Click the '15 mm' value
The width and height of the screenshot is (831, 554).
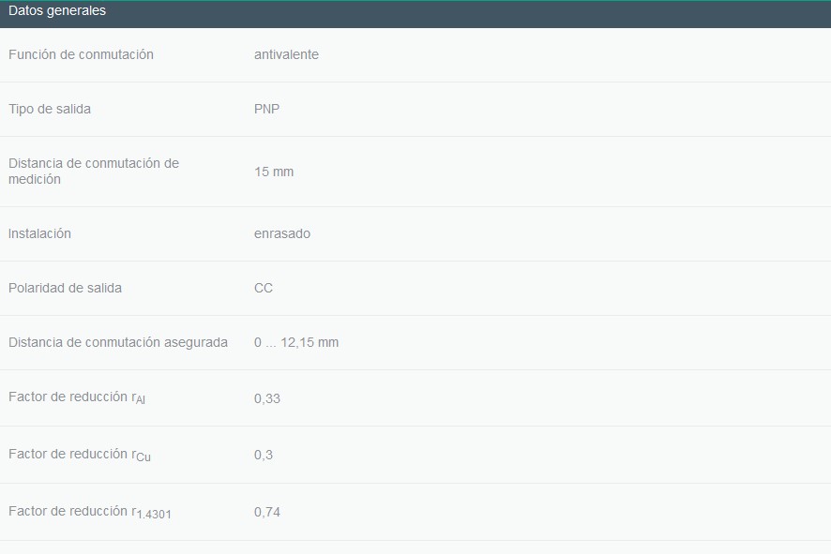point(274,172)
